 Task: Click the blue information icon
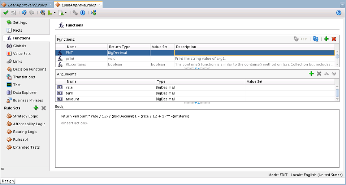83,13
